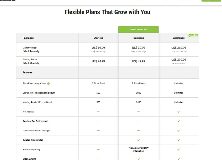Click the Enterprise checkmark for API Access
The height and width of the screenshot is (160, 222).
point(178,111)
